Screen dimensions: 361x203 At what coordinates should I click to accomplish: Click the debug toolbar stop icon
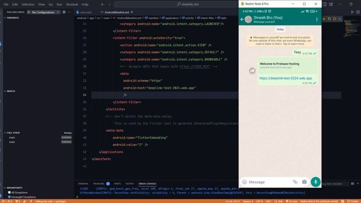334,19
